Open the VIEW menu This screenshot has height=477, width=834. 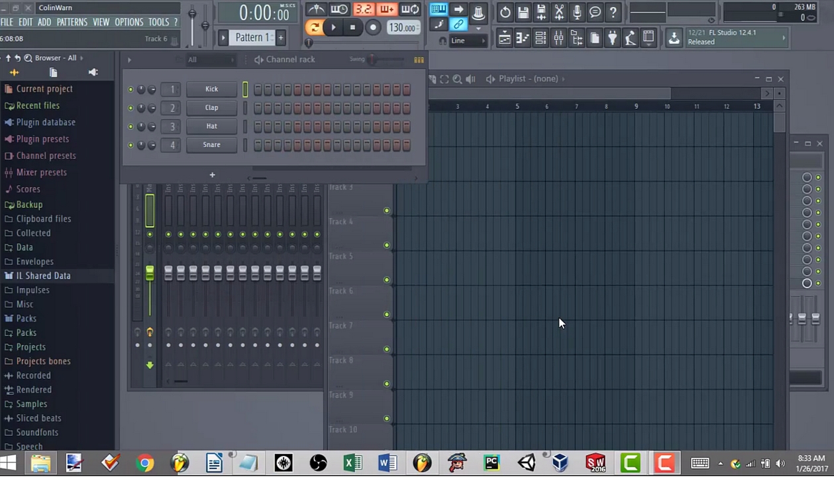[x=101, y=22]
